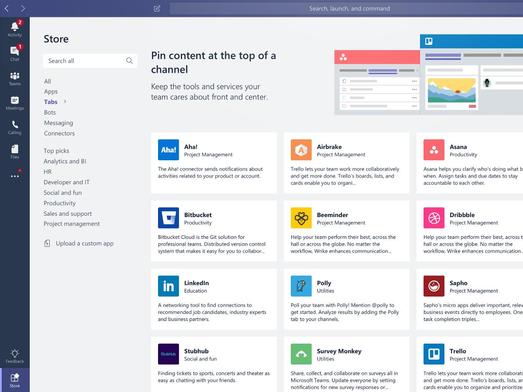Click the Education label under LinkedIn

(195, 291)
